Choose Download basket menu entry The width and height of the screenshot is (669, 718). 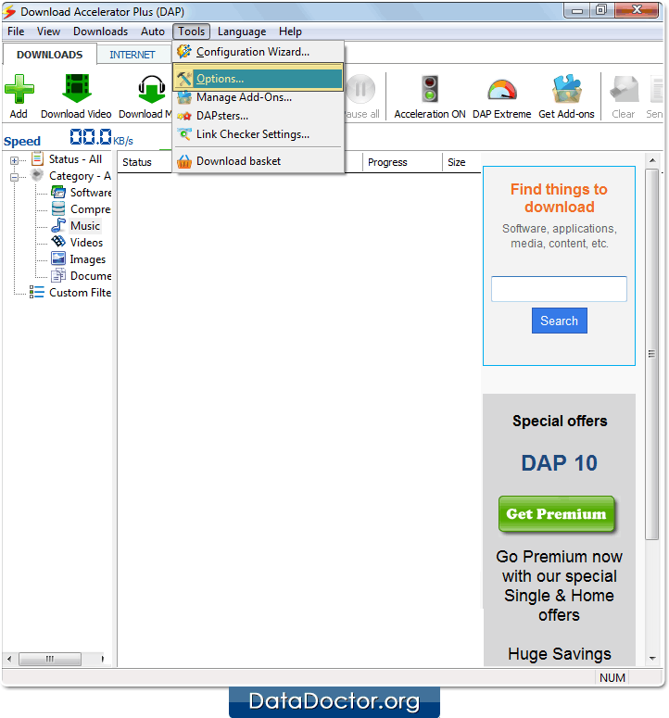(x=259, y=161)
